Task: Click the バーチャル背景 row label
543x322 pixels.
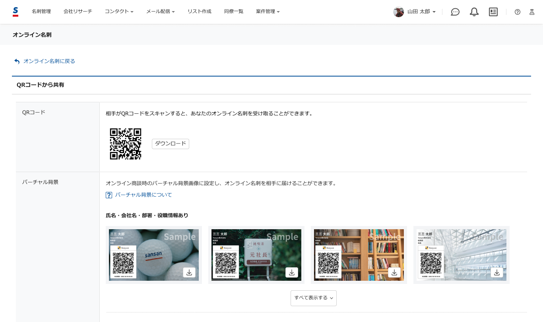Action: [x=40, y=182]
